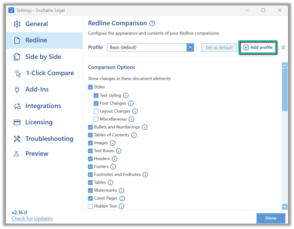The height and width of the screenshot is (229, 294).
Task: Enable the Miscellaneous checkbox
Action: 96,119
